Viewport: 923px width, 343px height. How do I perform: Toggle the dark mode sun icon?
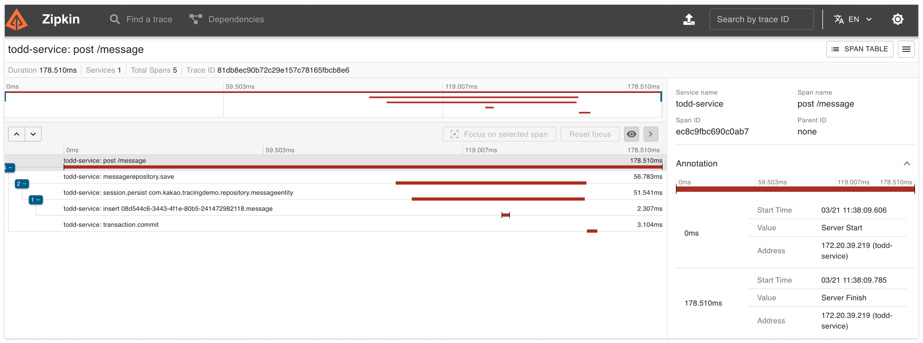(x=897, y=19)
